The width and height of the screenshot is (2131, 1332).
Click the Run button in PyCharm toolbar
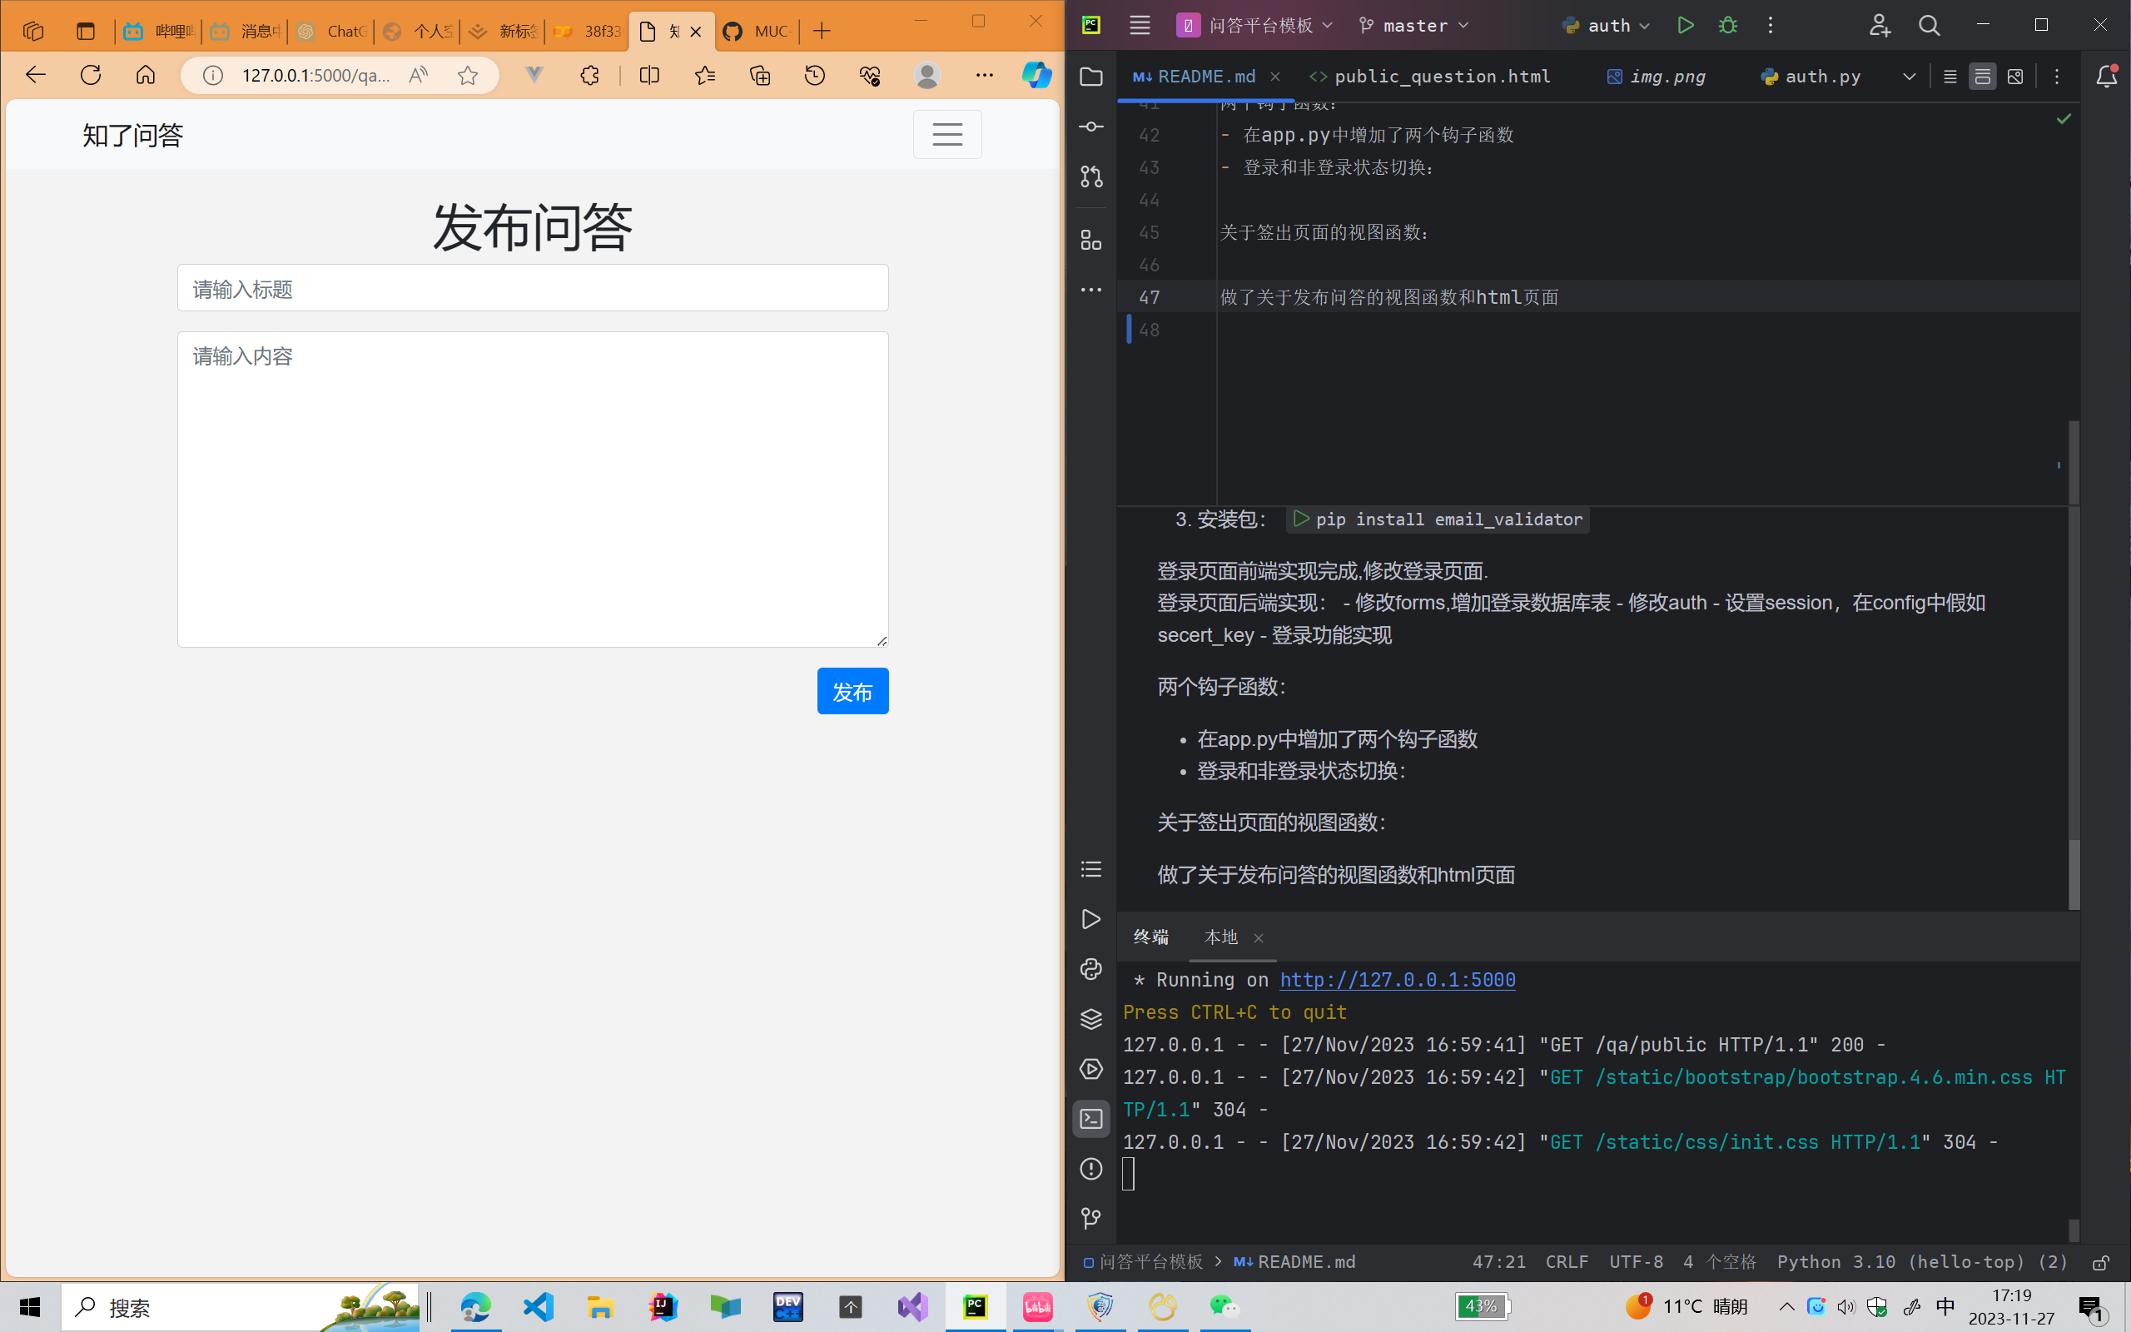[1685, 26]
